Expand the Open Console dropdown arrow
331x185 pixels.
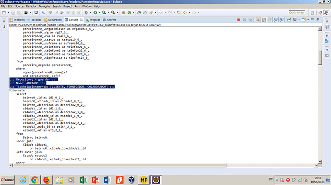(308, 20)
